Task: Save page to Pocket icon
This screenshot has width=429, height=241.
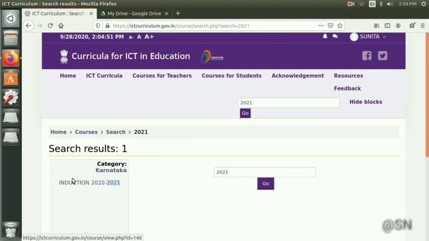Action: [x=330, y=25]
